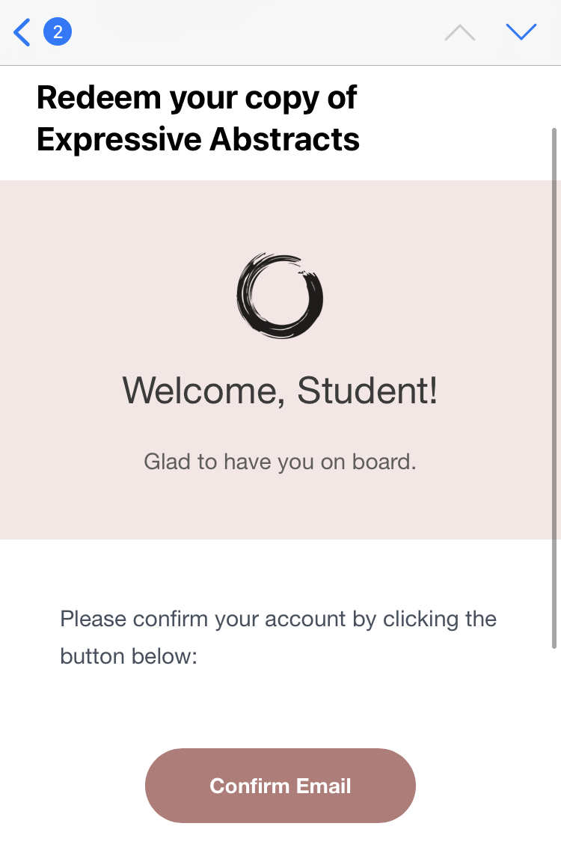Image resolution: width=561 pixels, height=856 pixels.
Task: Click the word "Student!" in the banner heading
Action: point(367,391)
